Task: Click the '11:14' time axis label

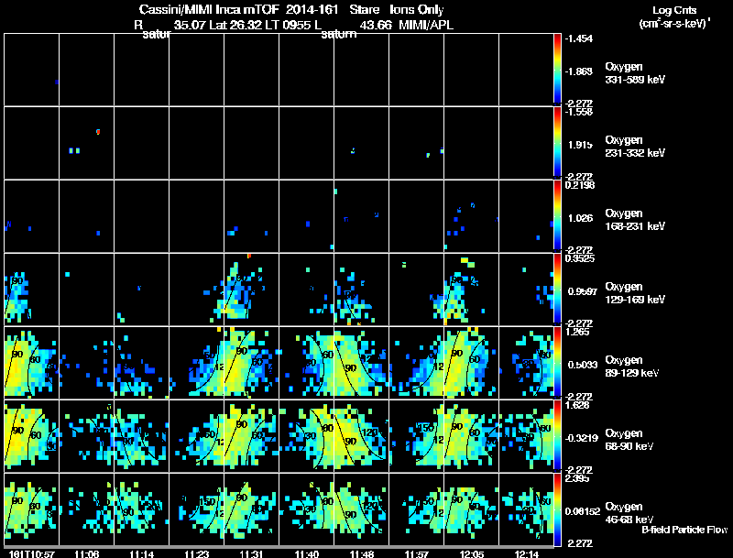Action: click(x=142, y=554)
